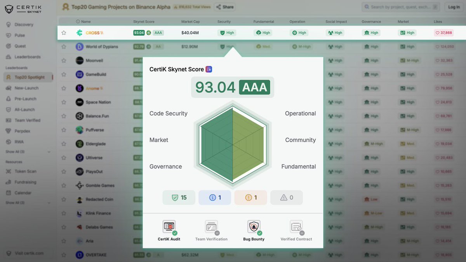
Task: Click the Verified Contract icon
Action: coord(297,227)
